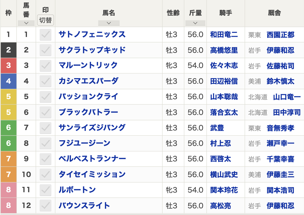View horse details for サクラトップキッド
The width and height of the screenshot is (304, 215).
click(92, 50)
